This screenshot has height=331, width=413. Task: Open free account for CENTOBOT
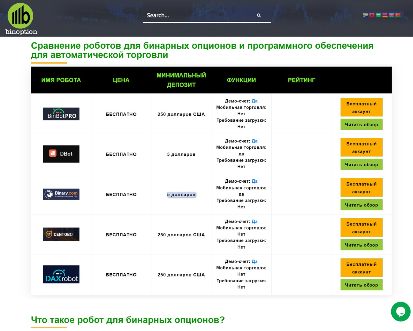pyautogui.click(x=362, y=228)
